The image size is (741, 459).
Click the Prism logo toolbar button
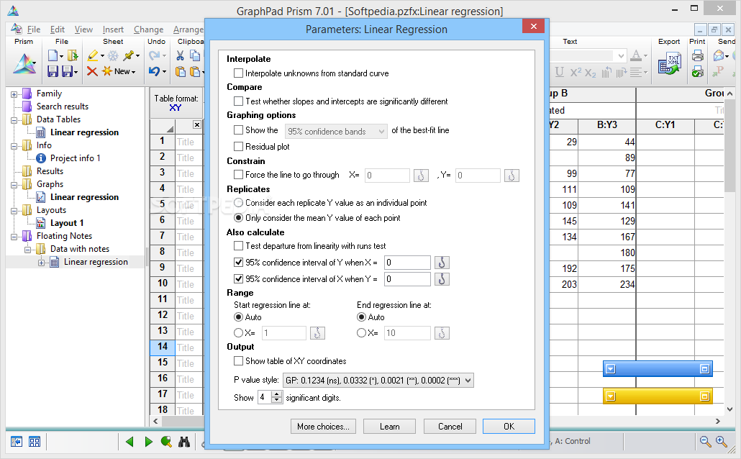(24, 63)
